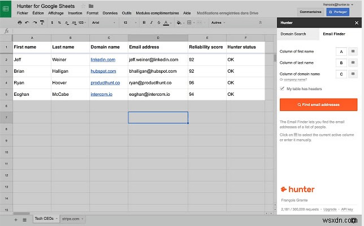Screen dimensions: 364x226
Task: Follow the hubspot.com link
Action: coord(103,72)
